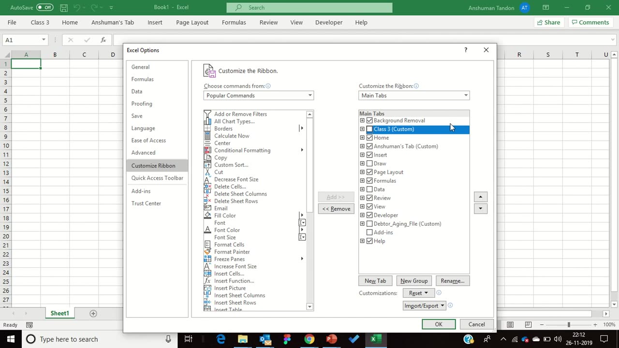Click the macro record status bar icon

tap(29, 325)
